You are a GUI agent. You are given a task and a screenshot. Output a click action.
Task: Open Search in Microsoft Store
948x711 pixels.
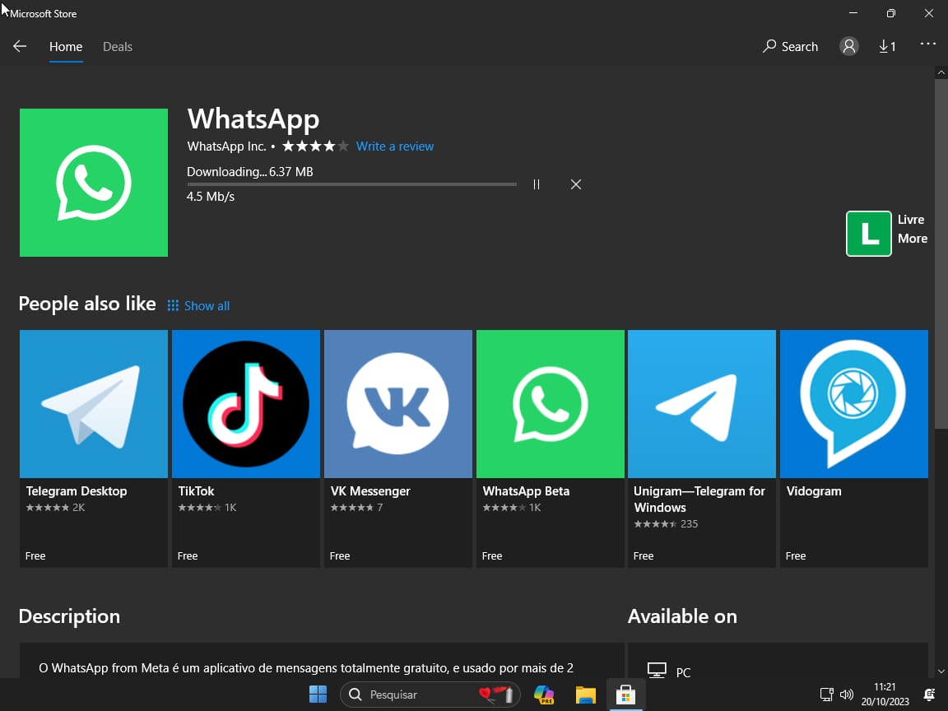coord(790,47)
